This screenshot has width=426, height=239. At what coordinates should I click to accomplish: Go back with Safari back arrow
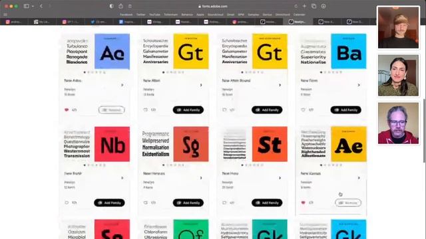pos(41,6)
